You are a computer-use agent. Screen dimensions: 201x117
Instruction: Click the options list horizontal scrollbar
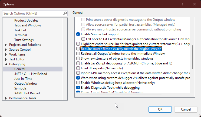click(120, 95)
